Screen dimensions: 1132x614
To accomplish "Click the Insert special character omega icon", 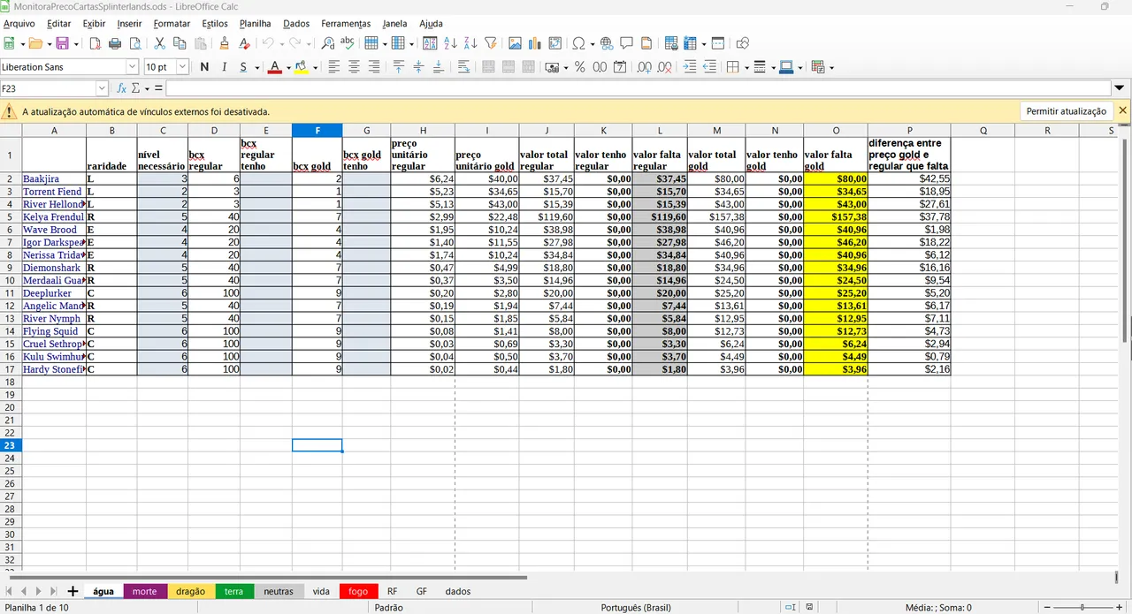I will [x=578, y=43].
